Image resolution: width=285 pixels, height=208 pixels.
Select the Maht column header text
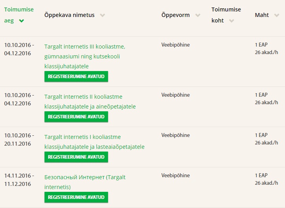pyautogui.click(x=262, y=15)
